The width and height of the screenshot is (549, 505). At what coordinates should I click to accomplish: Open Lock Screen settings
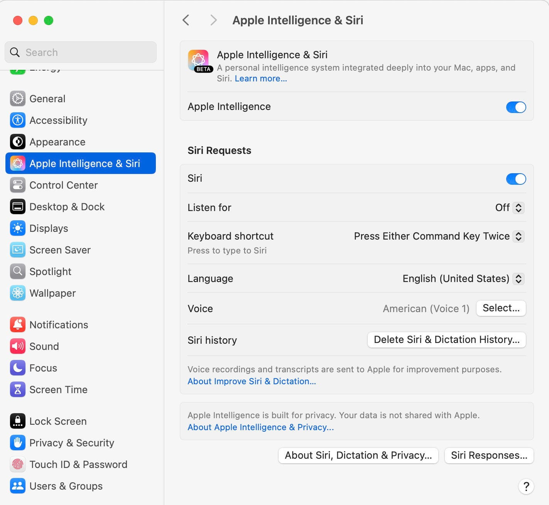pyautogui.click(x=81, y=421)
